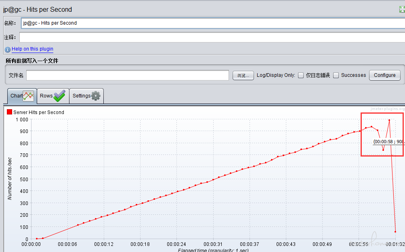Click the 00:00:12 x-axis label
Viewport: 405px width, 252px height.
pos(104,244)
